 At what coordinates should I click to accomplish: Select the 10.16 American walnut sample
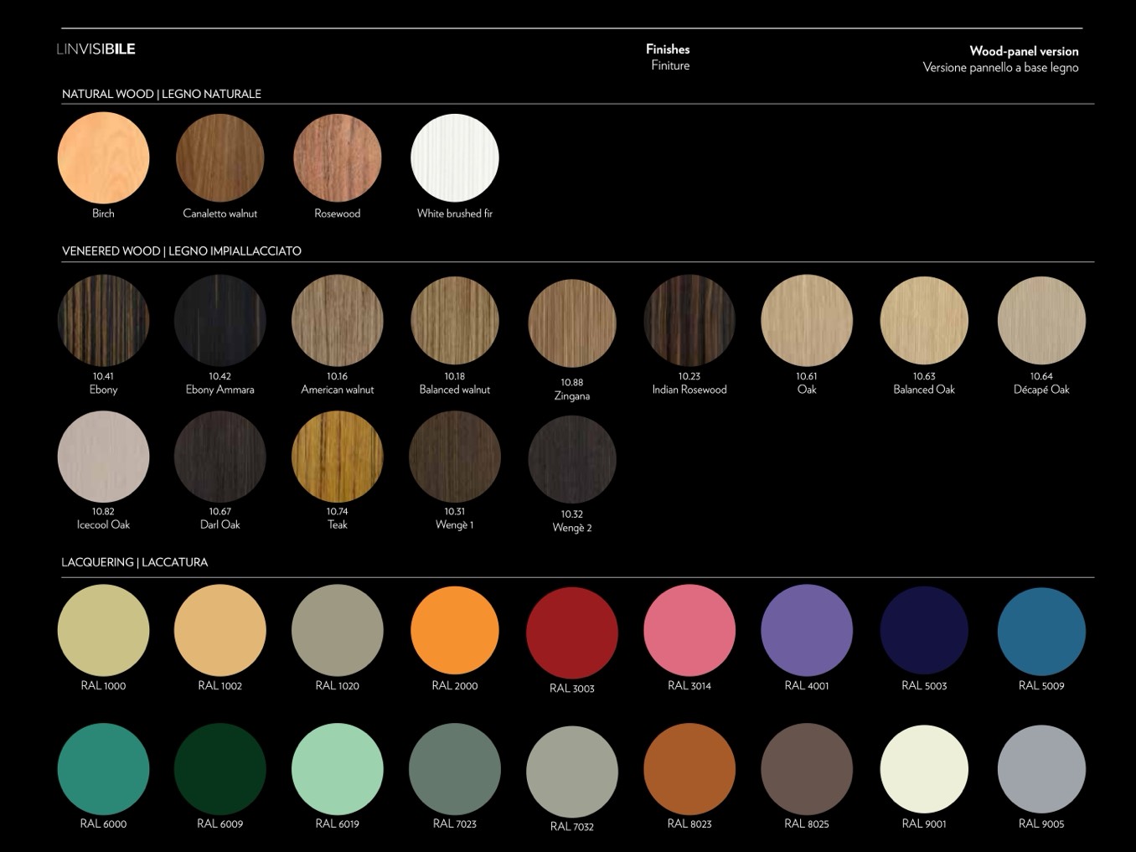pyautogui.click(x=337, y=321)
